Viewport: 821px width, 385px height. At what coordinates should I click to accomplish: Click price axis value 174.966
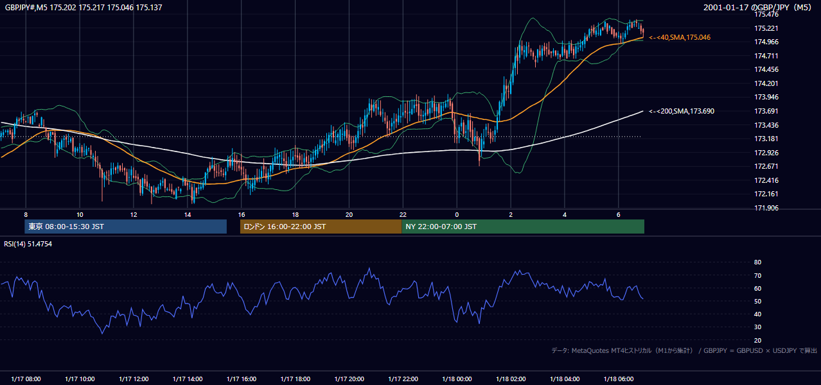[x=766, y=42]
